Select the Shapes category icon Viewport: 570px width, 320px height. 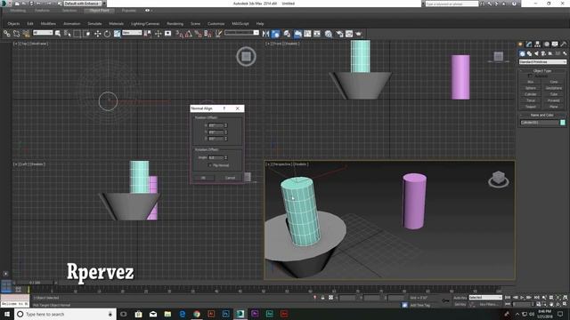click(529, 53)
